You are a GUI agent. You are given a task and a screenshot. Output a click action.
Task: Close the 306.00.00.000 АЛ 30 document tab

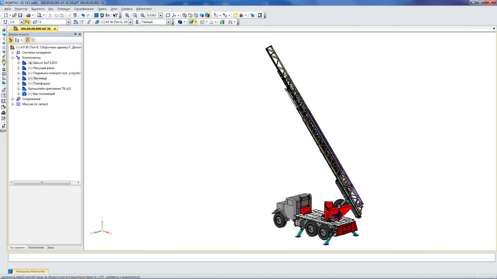(55, 29)
